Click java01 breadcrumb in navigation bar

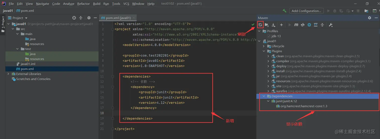pyautogui.click(x=8, y=11)
